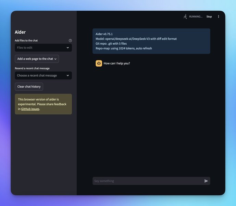Image resolution: width=236 pixels, height=206 pixels.
Task: Stop the running script
Action: pos(209,16)
